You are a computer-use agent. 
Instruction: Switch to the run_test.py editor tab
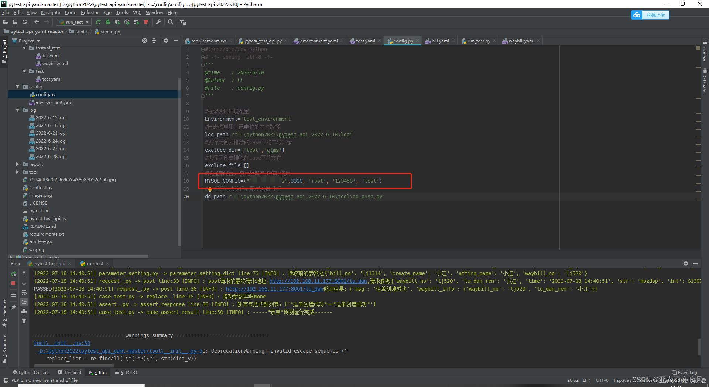tap(479, 41)
